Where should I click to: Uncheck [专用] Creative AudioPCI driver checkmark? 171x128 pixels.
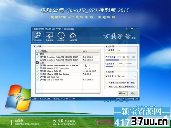click(x=37, y=57)
